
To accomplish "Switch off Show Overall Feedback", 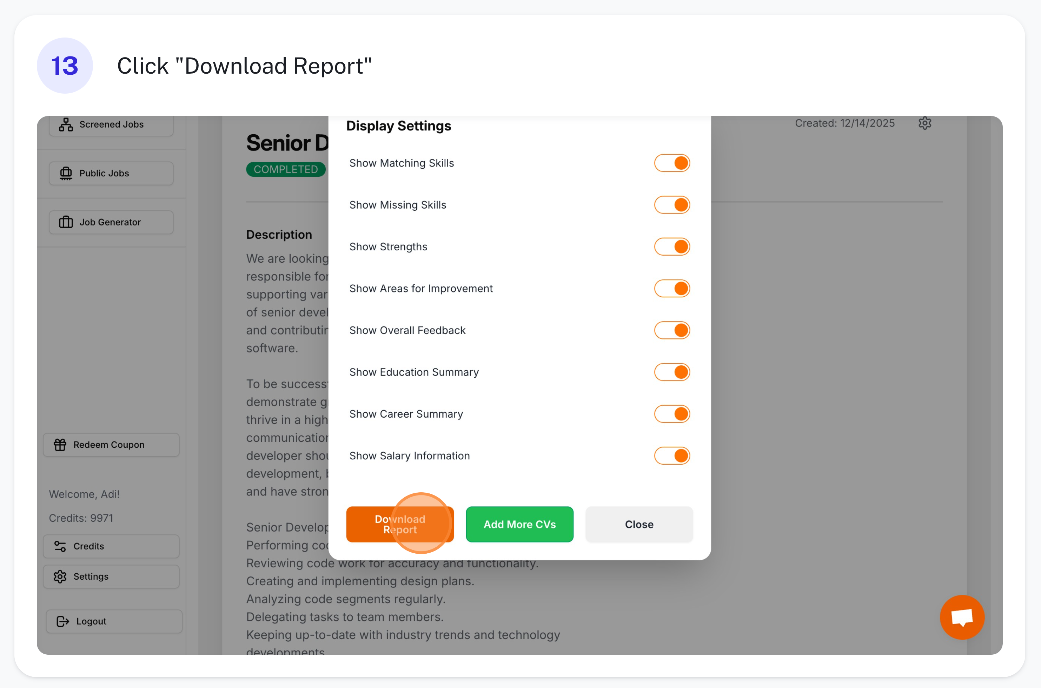I will pos(672,330).
